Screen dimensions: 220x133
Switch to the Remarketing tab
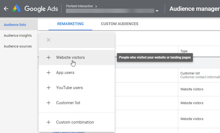tap(71, 24)
